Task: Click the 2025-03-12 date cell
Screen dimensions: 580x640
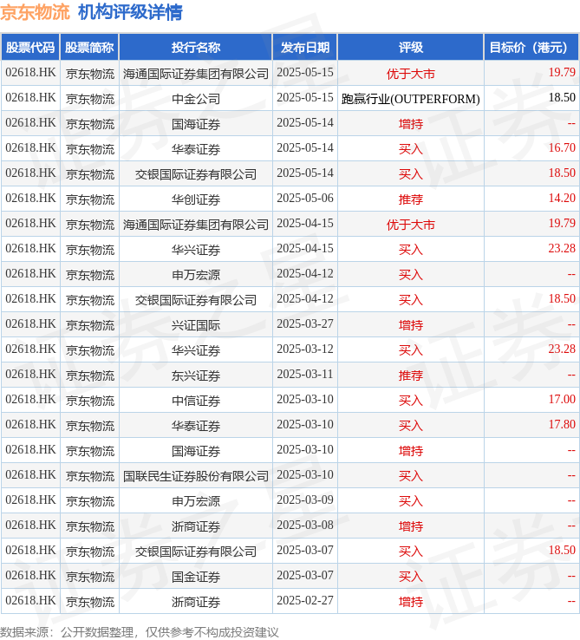Action: coord(305,349)
